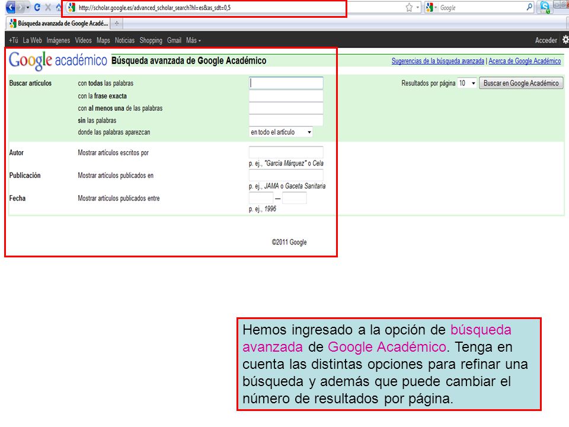
Task: Click the Publicación input field
Action: [286, 175]
